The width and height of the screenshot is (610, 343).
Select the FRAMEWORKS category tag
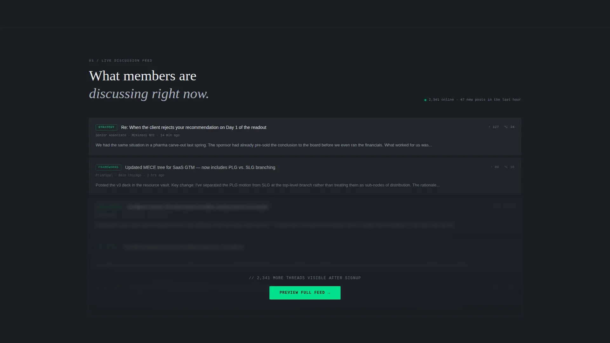(x=108, y=167)
